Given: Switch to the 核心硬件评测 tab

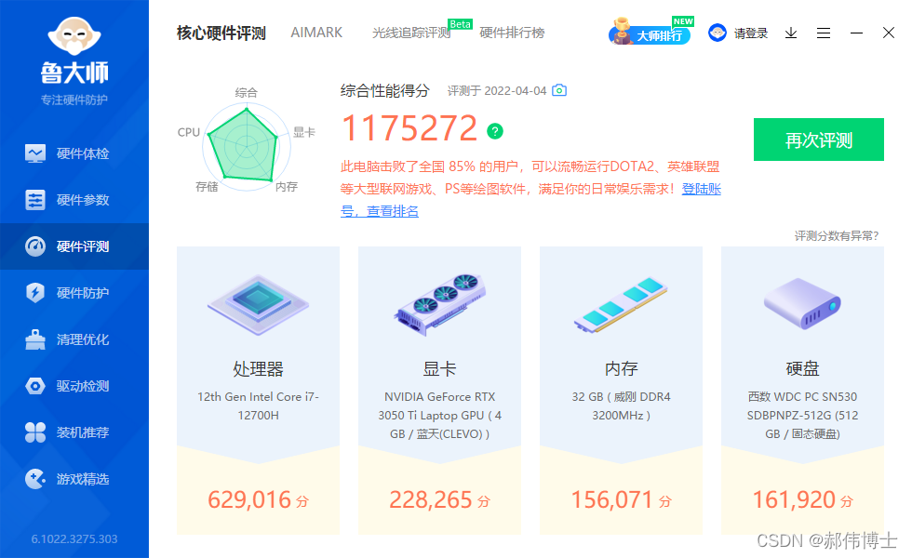Looking at the screenshot, I should click(x=221, y=33).
